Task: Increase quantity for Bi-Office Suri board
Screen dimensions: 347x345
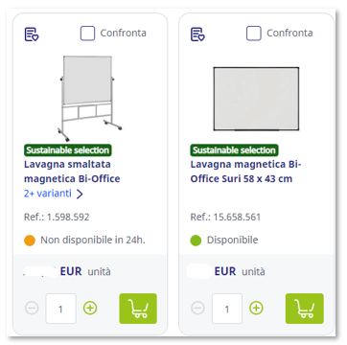Action: 256,309
